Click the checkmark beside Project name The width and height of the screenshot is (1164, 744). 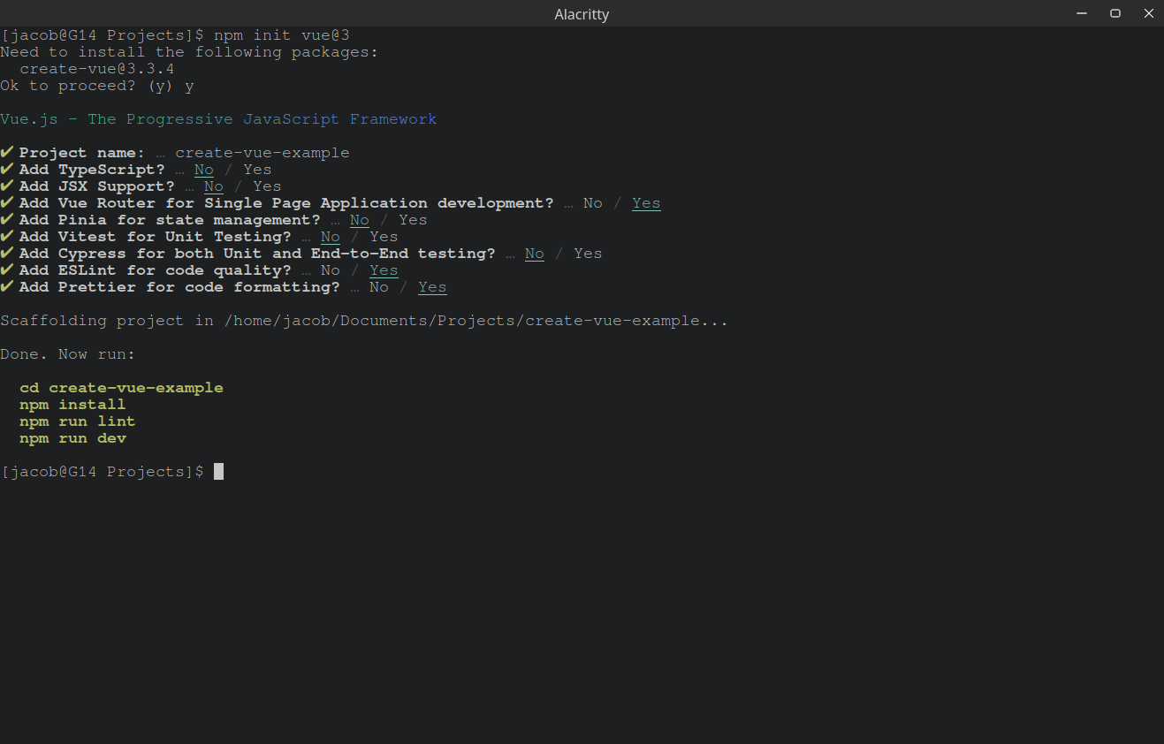pyautogui.click(x=7, y=153)
